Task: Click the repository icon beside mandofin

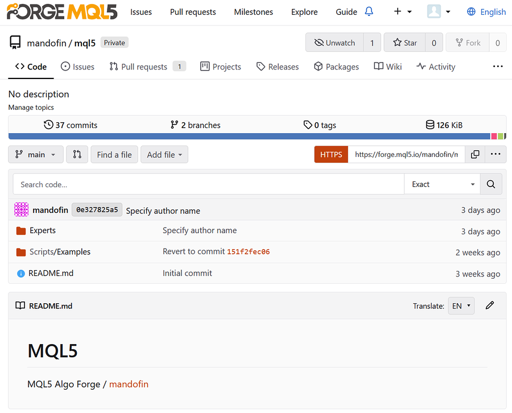Action: point(15,43)
